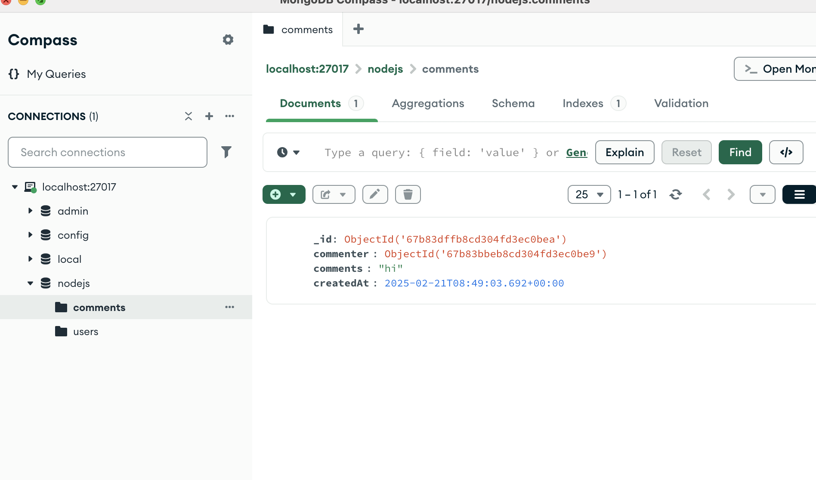Screen dimensions: 816x480
Task: Collapse all connections icon
Action: click(x=189, y=116)
